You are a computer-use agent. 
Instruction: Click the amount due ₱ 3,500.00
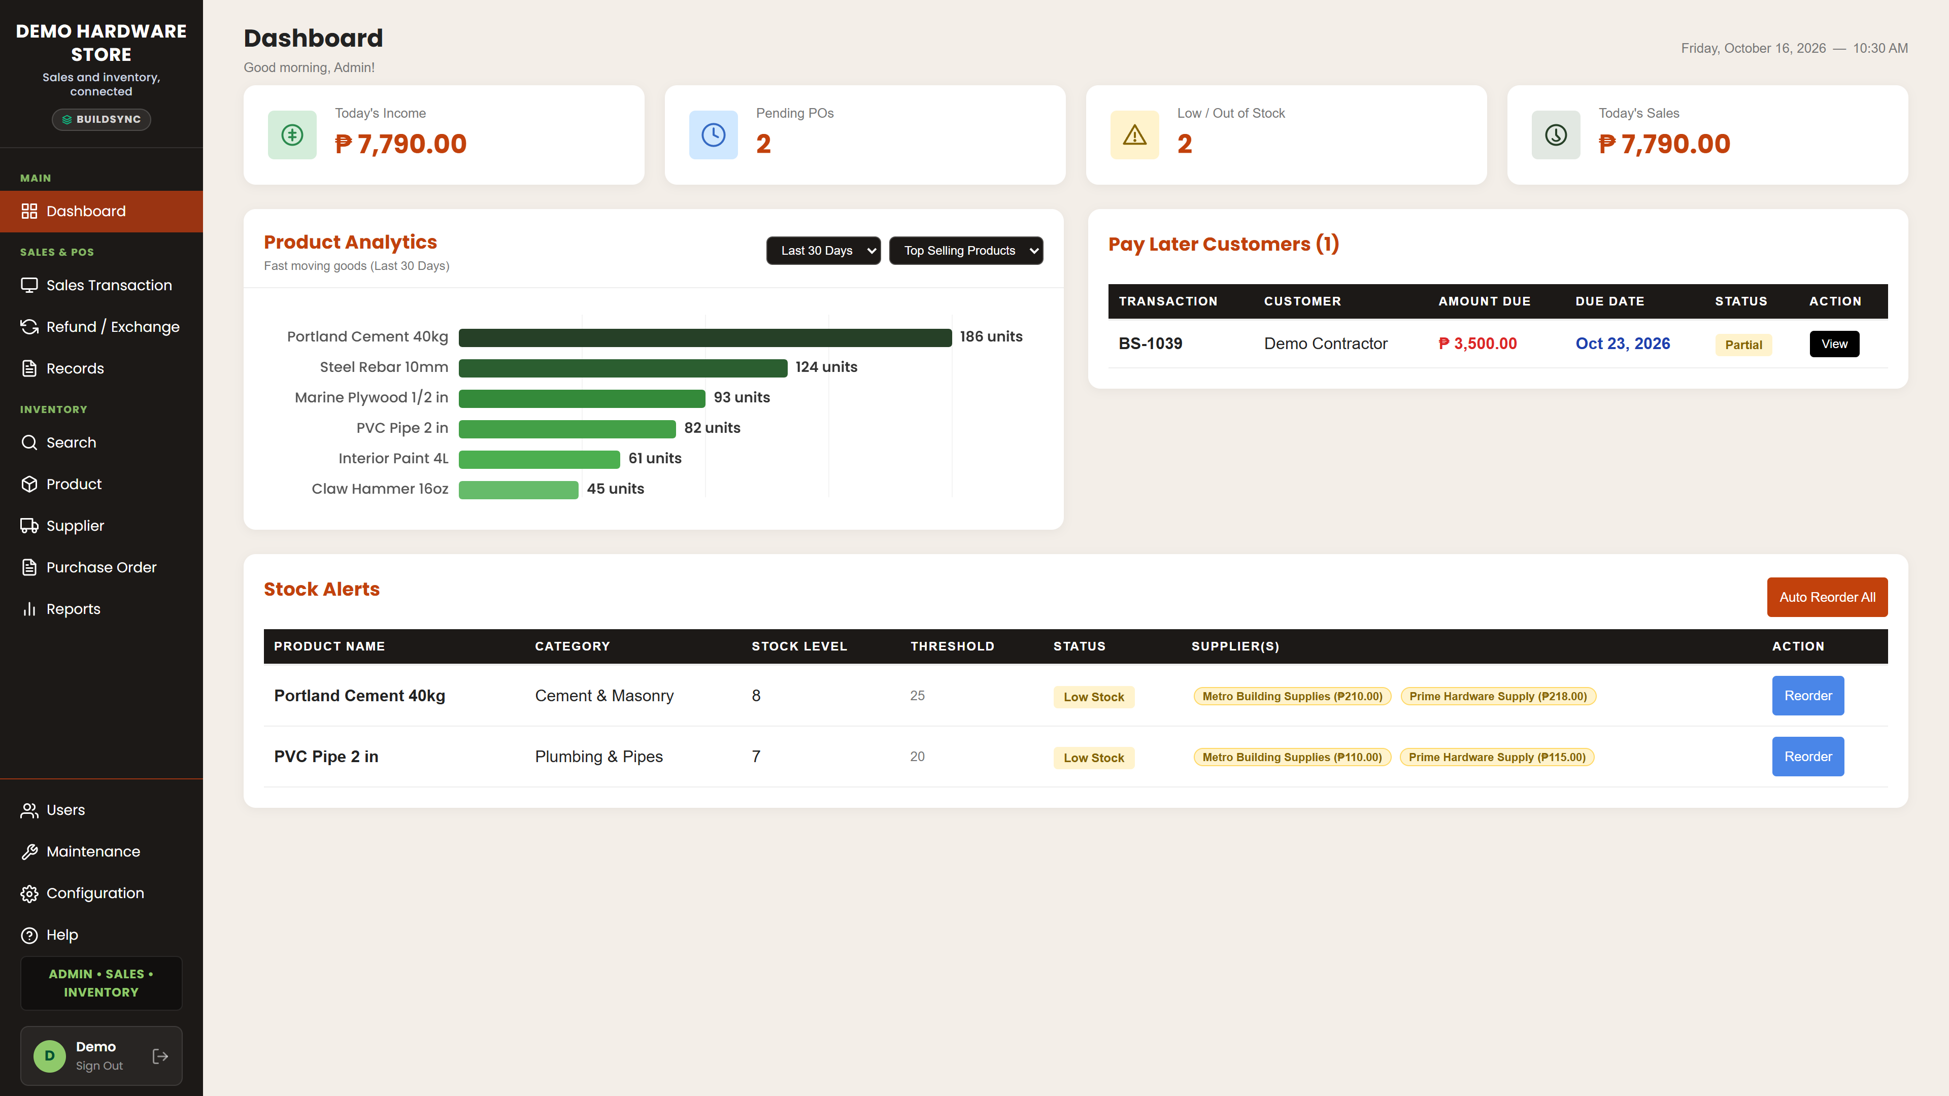[1477, 344]
